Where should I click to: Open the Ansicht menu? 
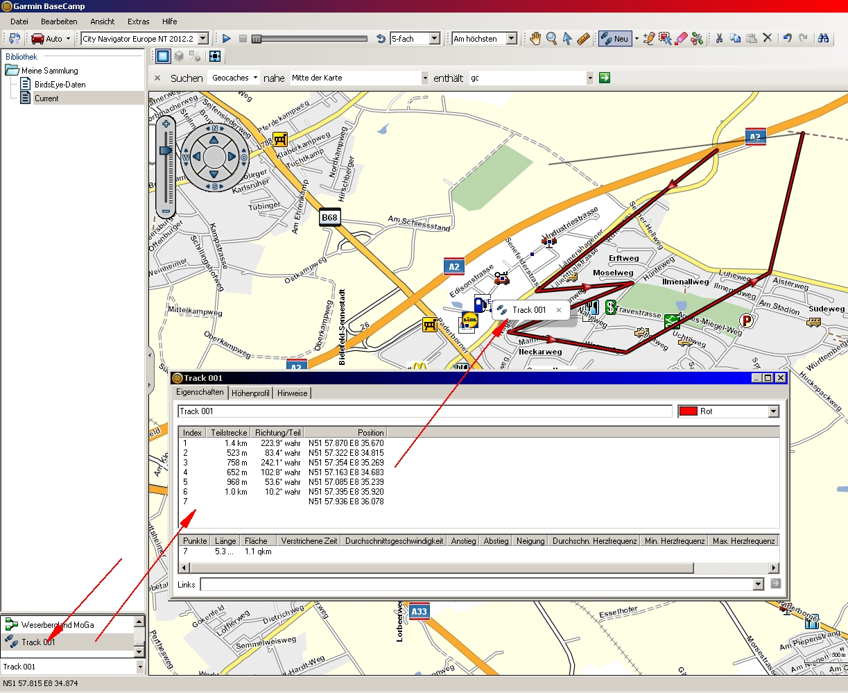click(103, 22)
